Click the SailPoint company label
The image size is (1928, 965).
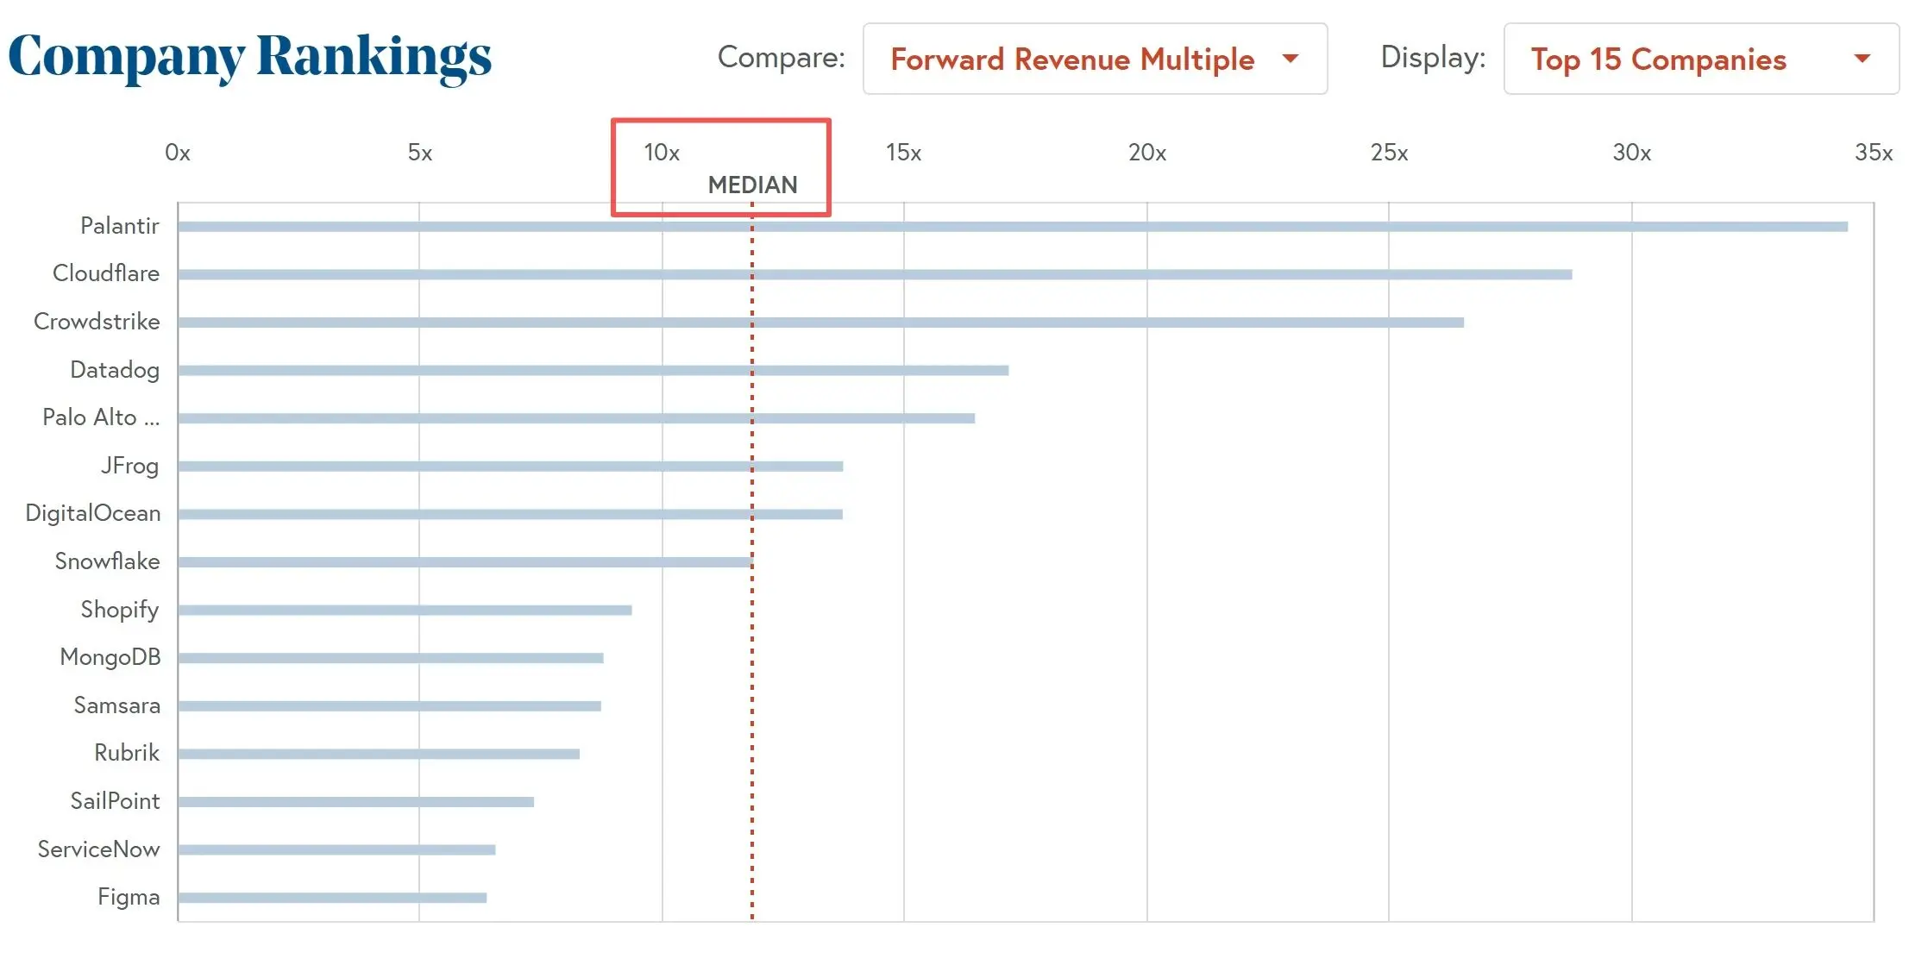[115, 801]
